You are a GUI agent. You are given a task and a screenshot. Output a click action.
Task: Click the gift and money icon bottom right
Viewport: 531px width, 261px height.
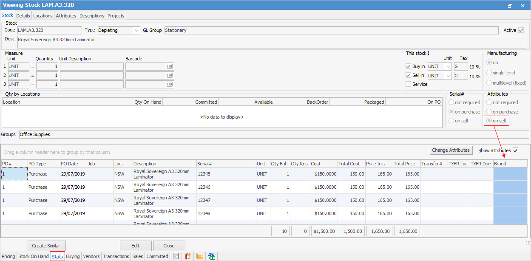tap(211, 256)
